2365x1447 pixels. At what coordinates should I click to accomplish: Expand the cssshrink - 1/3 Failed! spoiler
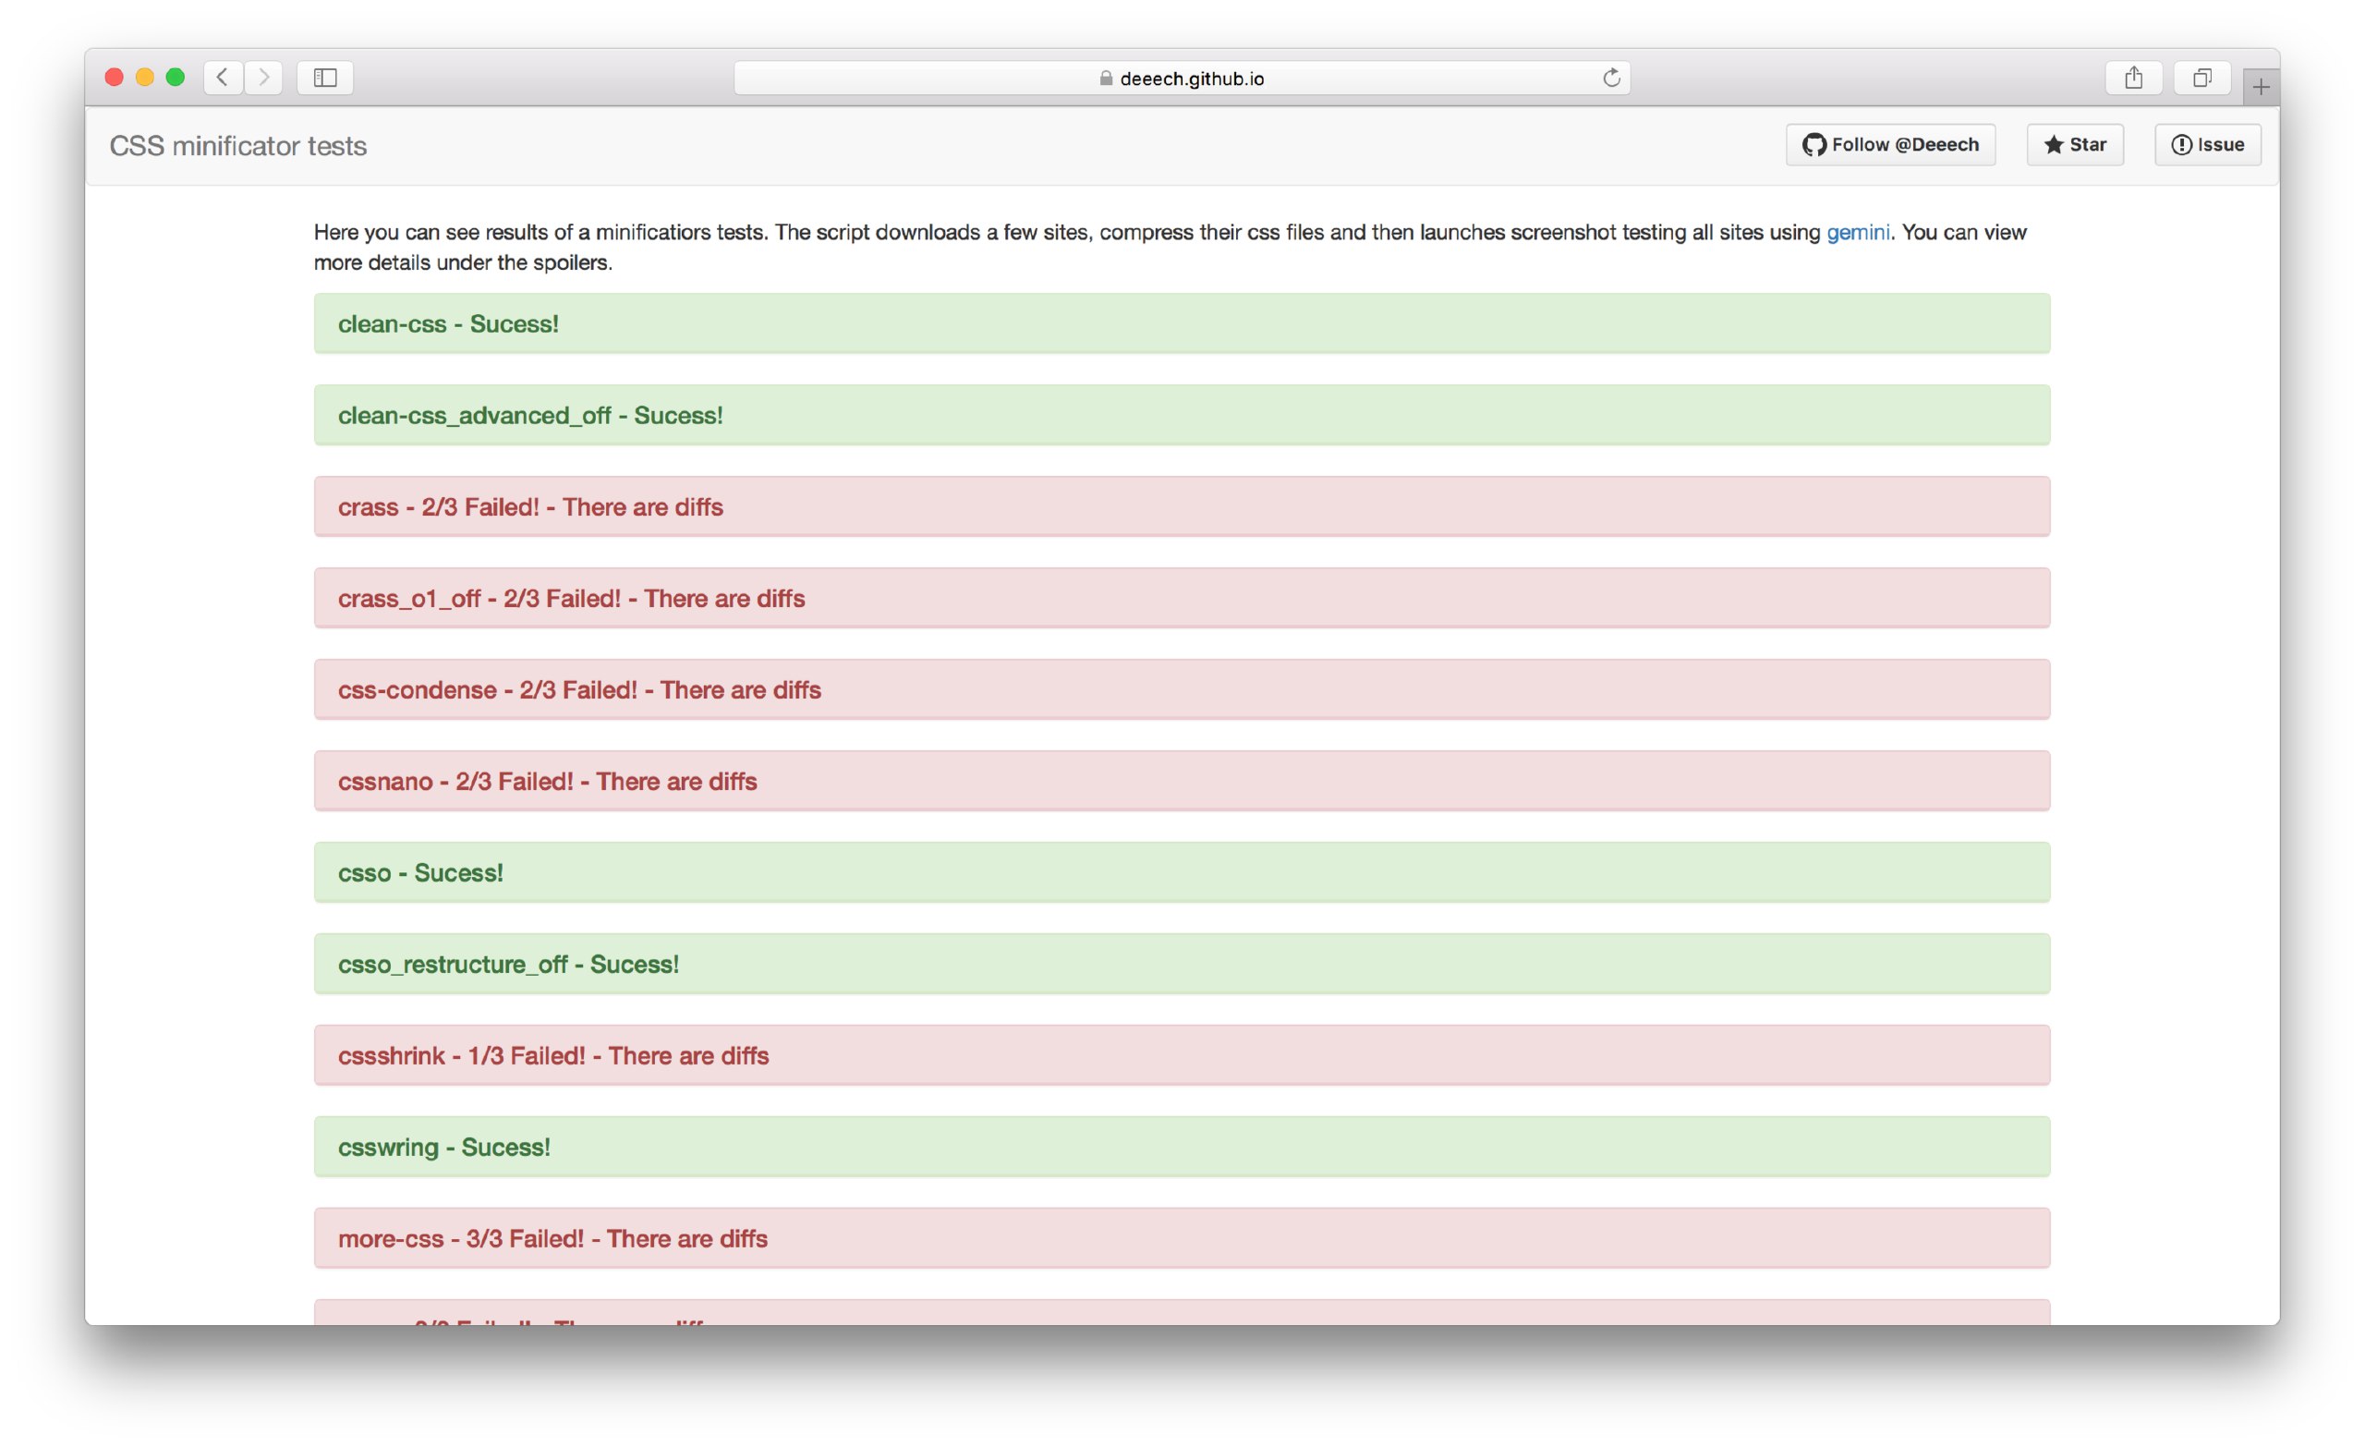[1182, 1055]
